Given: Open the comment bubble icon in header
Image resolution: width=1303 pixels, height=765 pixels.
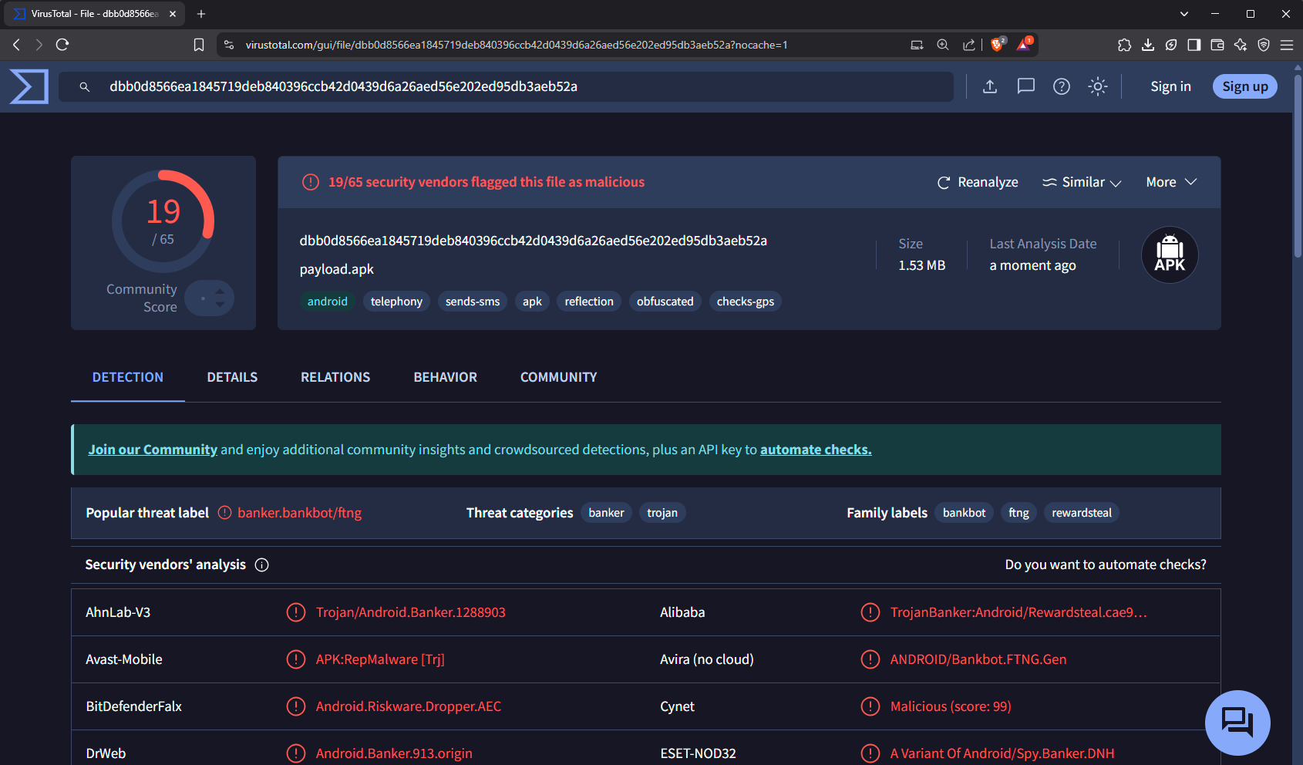Looking at the screenshot, I should pos(1025,86).
